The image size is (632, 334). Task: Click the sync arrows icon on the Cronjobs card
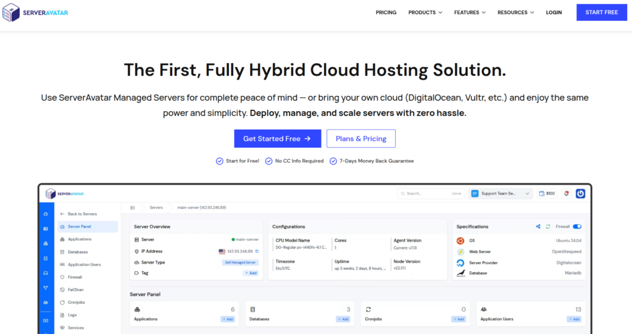368,309
